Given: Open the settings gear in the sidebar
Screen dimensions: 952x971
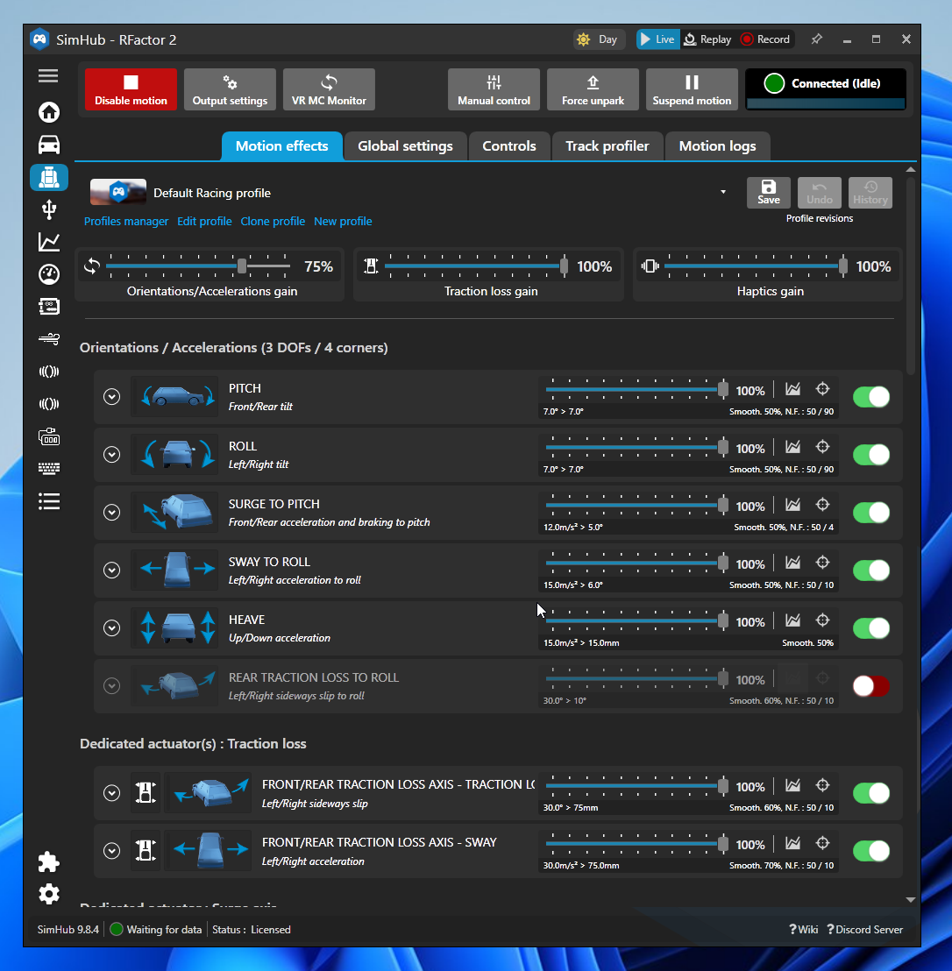Looking at the screenshot, I should coord(49,894).
